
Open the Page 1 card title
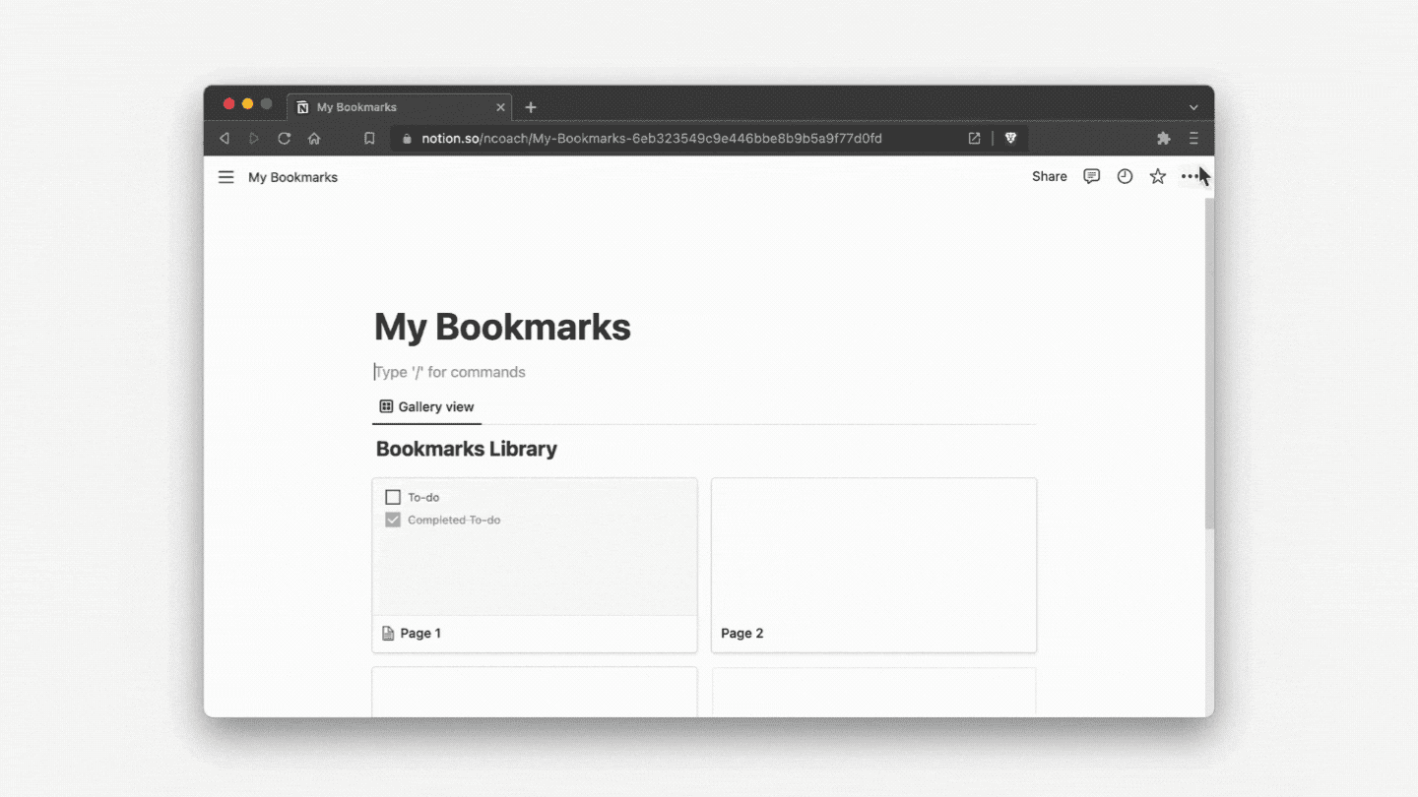(x=420, y=633)
